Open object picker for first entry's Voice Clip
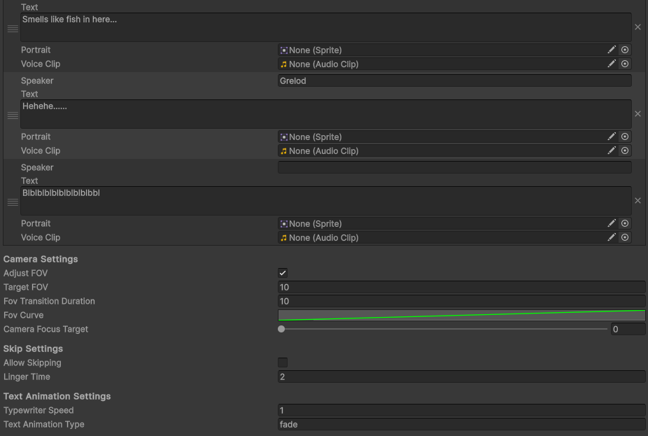648x436 pixels. (x=625, y=64)
